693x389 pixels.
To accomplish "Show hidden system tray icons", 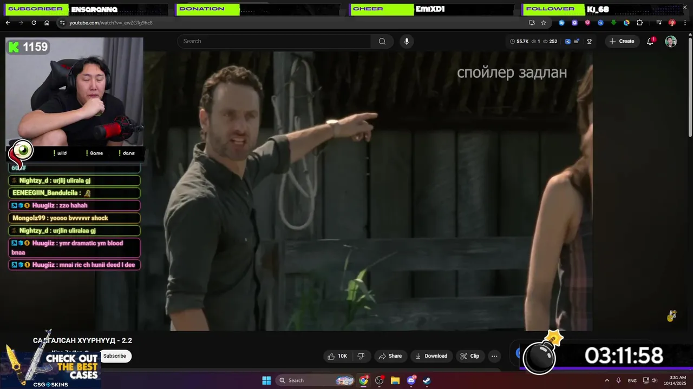I will [x=607, y=380].
